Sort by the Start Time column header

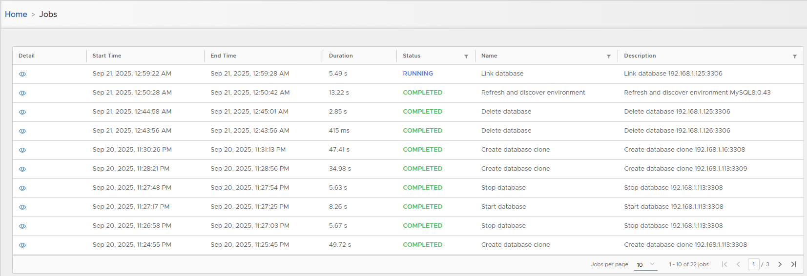(x=107, y=56)
